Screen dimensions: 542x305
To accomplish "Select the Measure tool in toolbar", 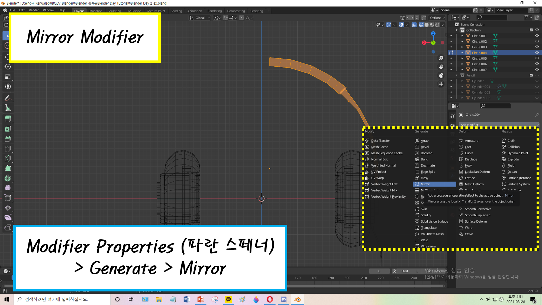I will (x=8, y=108).
